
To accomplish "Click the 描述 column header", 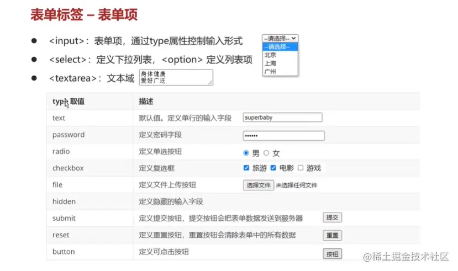I will point(146,102).
